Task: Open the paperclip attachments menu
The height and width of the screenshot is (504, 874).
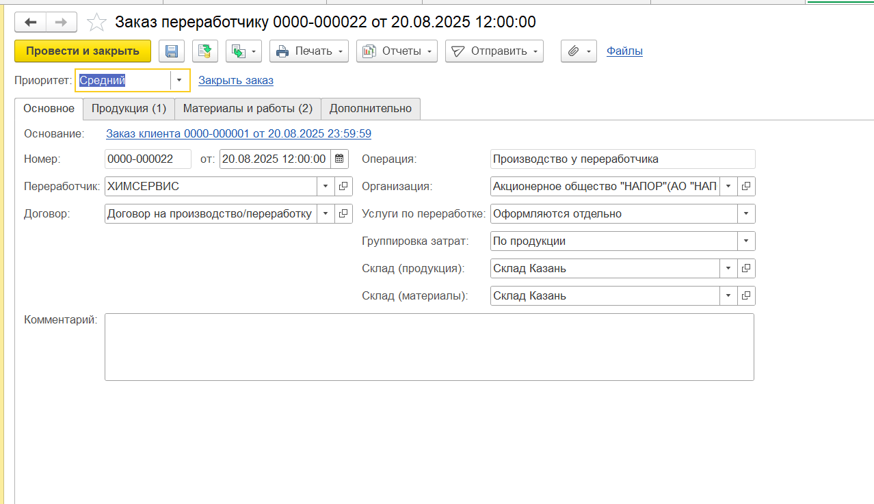Action: [579, 51]
